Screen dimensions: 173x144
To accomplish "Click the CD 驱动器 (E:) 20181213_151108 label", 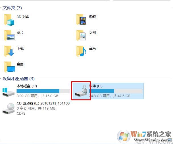I will (43, 103).
